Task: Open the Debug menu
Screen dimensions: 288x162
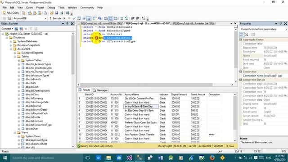Action: click(x=51, y=8)
